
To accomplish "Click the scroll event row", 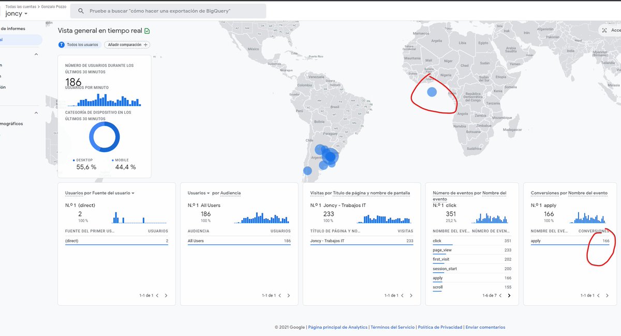I will tap(472, 287).
